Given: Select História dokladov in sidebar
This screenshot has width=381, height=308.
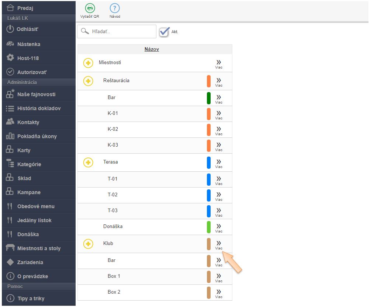Looking at the screenshot, I should tap(39, 108).
